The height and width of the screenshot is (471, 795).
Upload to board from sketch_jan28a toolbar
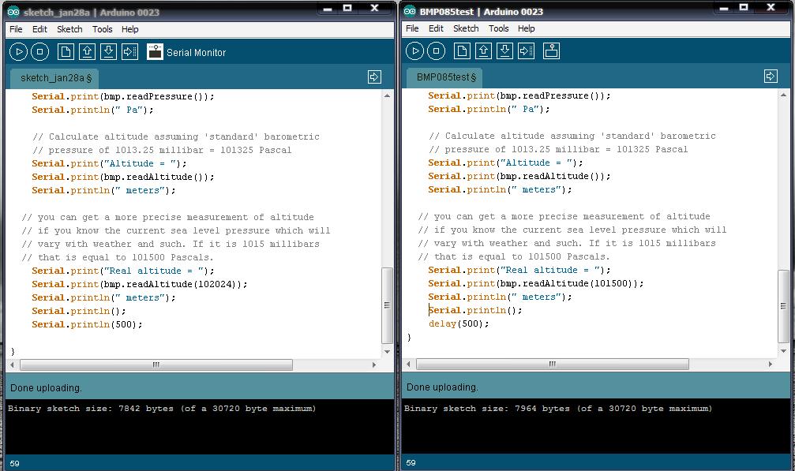[129, 51]
